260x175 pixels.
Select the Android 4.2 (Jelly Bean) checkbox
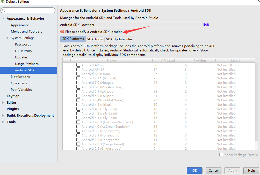pyautogui.click(x=78, y=113)
